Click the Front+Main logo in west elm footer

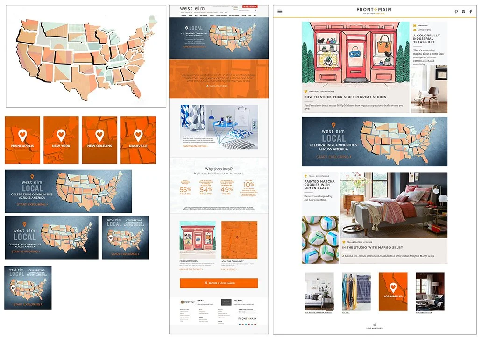point(248,319)
